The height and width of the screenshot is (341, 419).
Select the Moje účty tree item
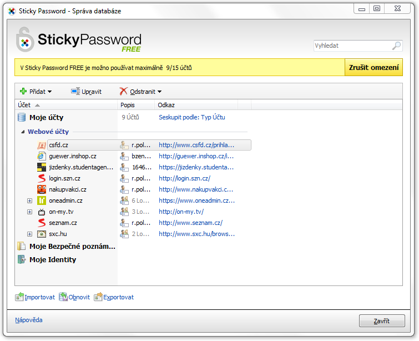click(46, 117)
